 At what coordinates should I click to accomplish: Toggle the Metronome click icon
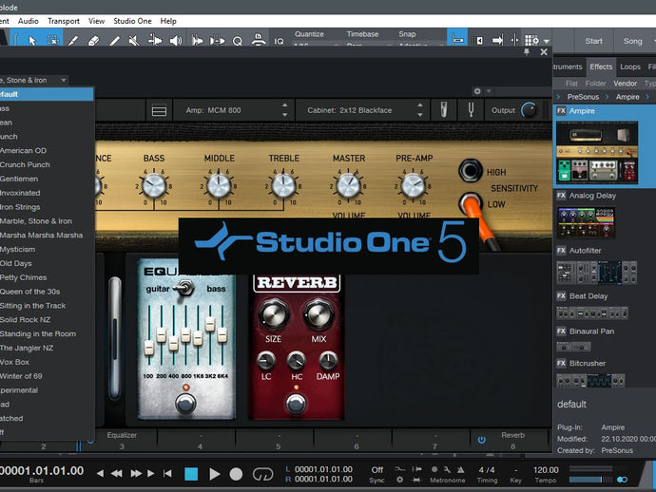[x=460, y=469]
